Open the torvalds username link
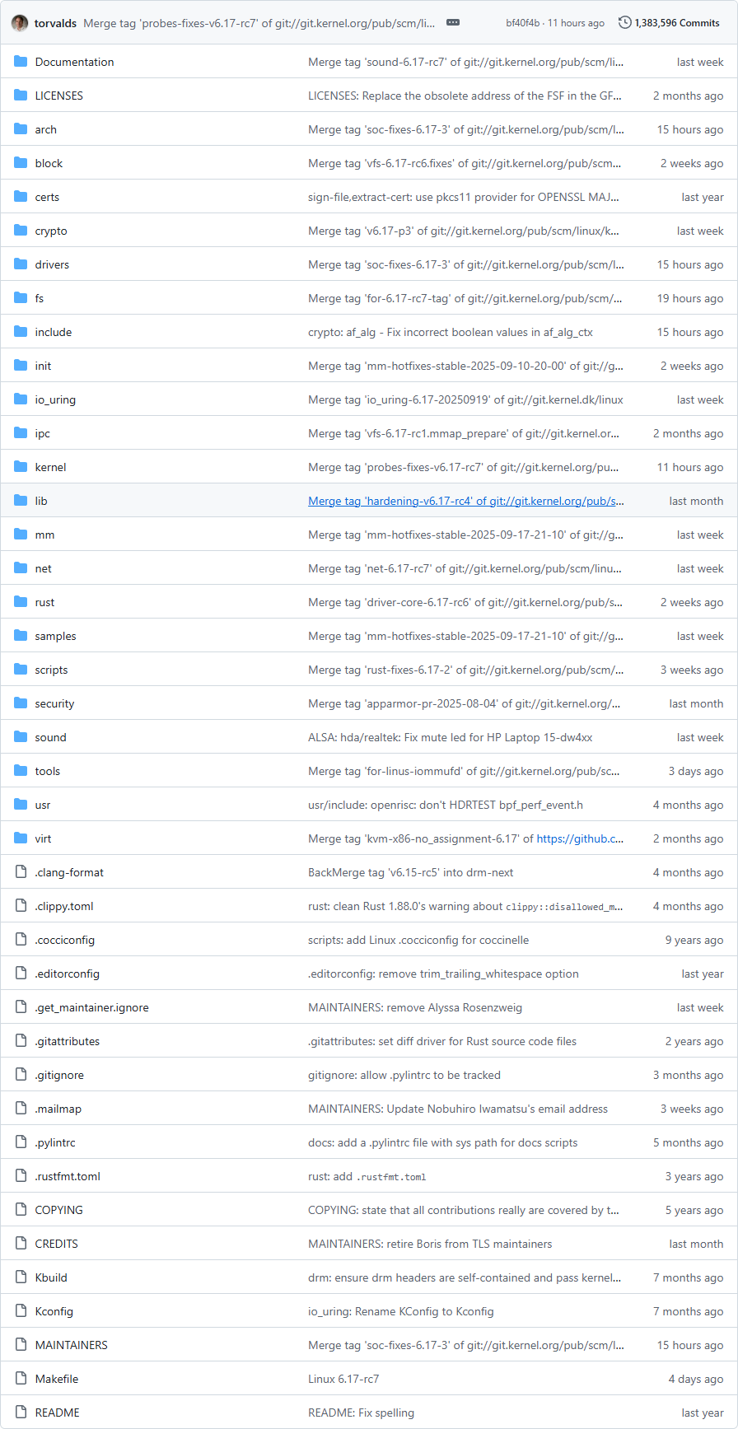The image size is (738, 1429). coord(55,23)
